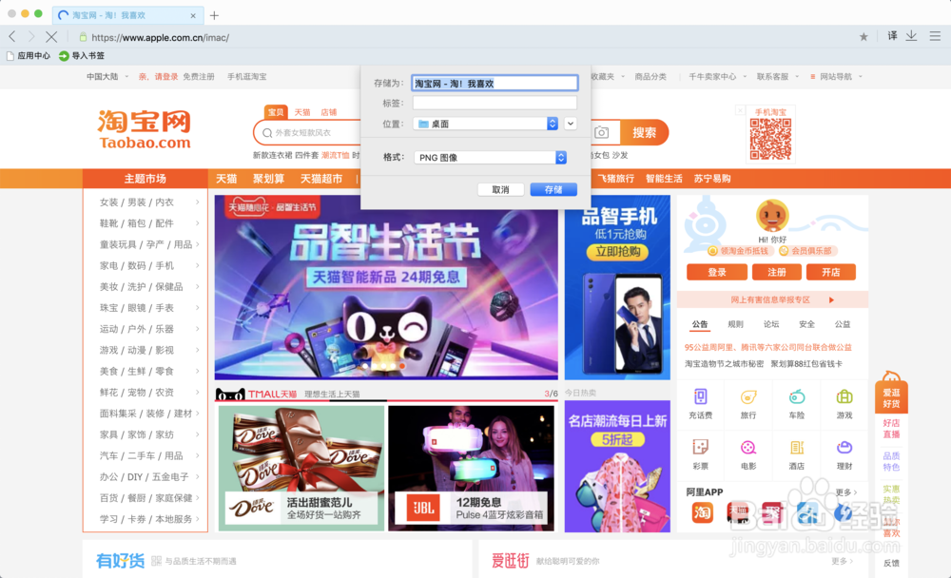Click the 手机淘宝 QR code

[x=770, y=139]
